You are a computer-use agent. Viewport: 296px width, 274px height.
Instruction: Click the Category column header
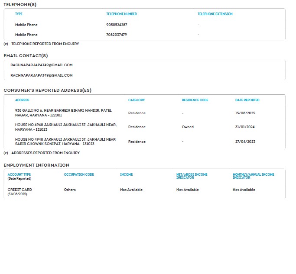click(137, 100)
